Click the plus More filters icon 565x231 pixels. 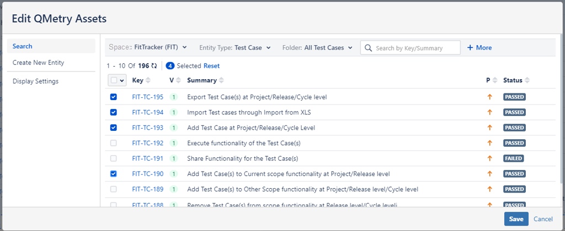470,48
